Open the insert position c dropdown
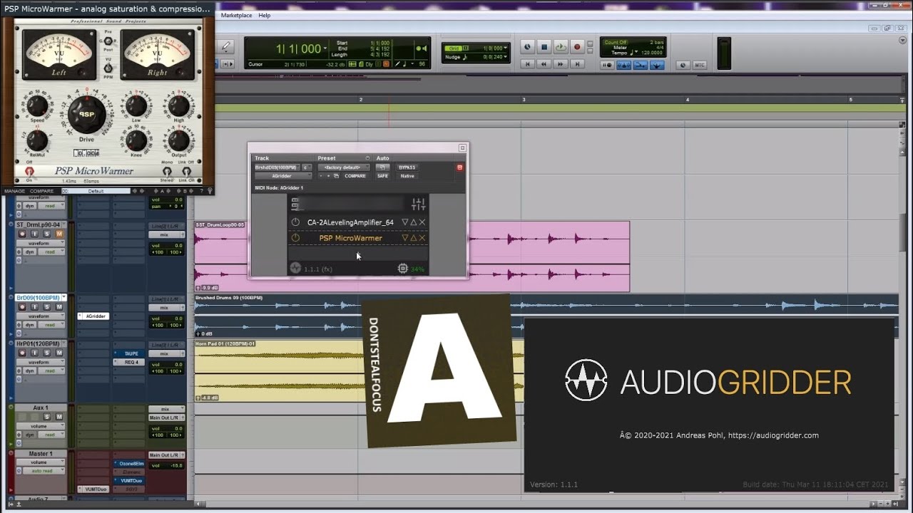 [307, 167]
